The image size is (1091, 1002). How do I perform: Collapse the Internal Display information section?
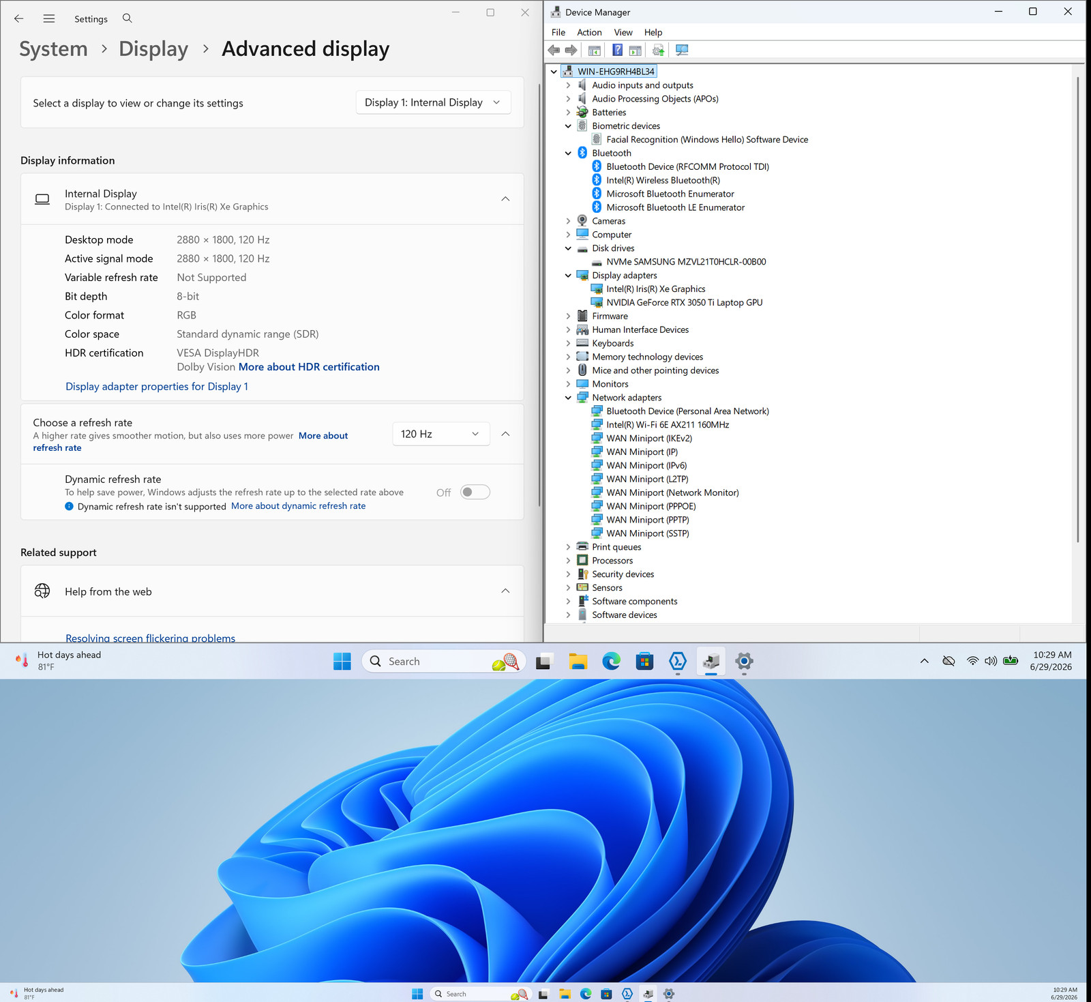[x=505, y=198]
